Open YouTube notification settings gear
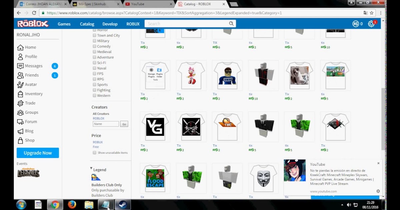Screen dimensions: 400x210 pyautogui.click(x=378, y=191)
